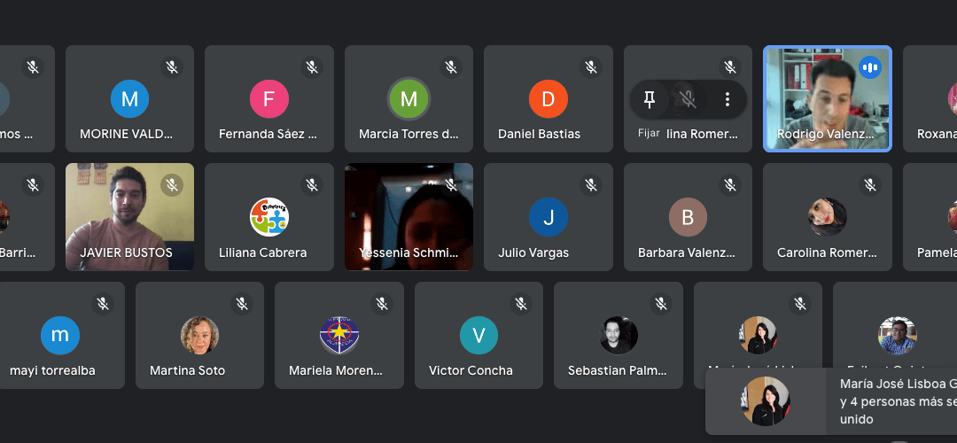This screenshot has height=443, width=957.
Task: Select JAVIER BUSTOS's video feed
Action: pyautogui.click(x=129, y=216)
